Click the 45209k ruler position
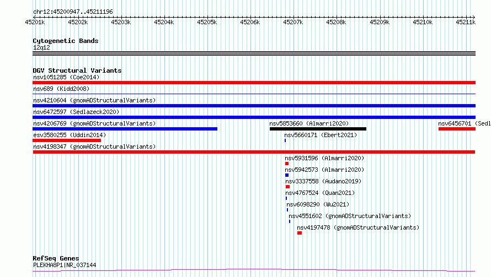This screenshot has width=491, height=277. pos(380,22)
